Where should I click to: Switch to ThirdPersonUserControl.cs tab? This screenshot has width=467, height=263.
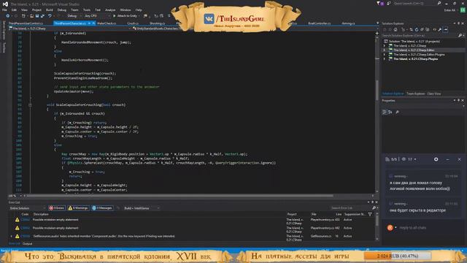26,23
